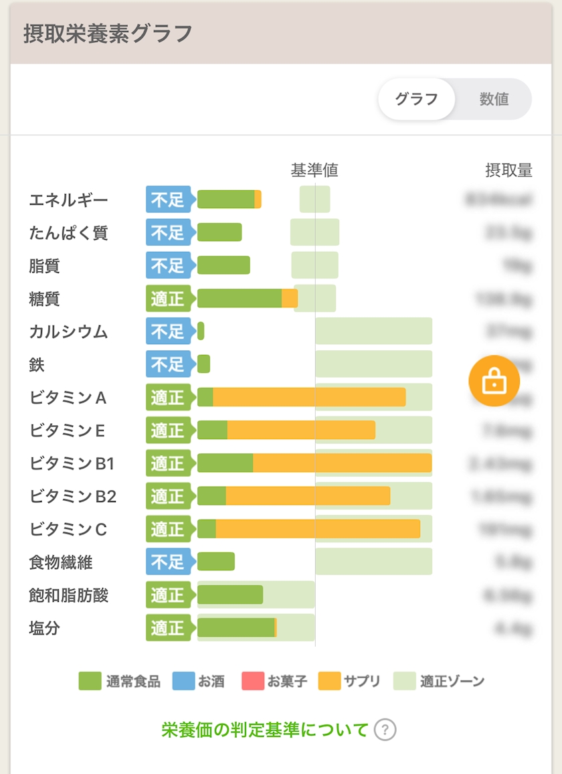Image resolution: width=562 pixels, height=774 pixels.
Task: Click the 摂取栄養素グラフ header title
Action: [x=108, y=33]
